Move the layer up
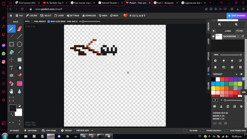Viewport: 247px width, 139px height. click(224, 61)
